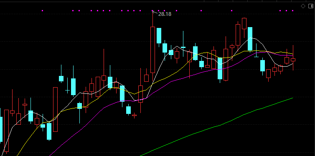Click the tall hollow red candle crossing the yellow line at left
This screenshot has height=156, width=315.
coord(55,109)
